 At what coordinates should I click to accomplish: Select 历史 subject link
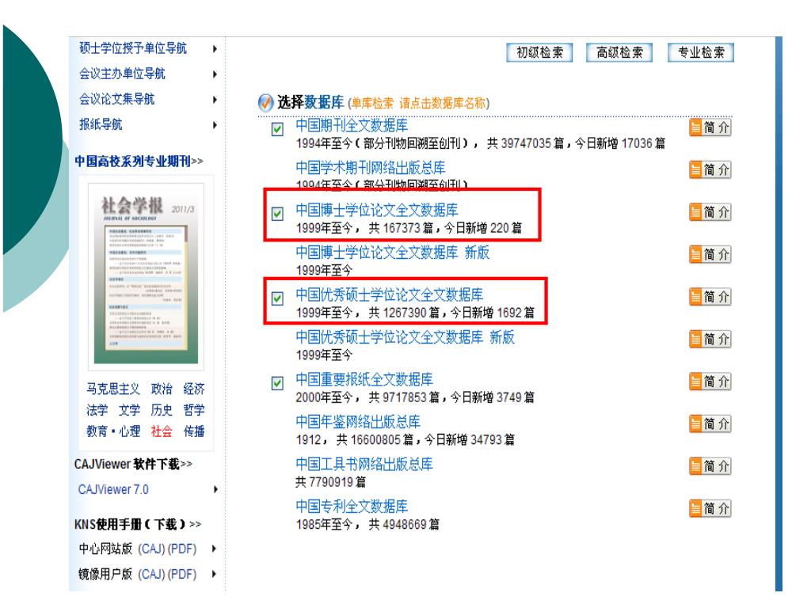click(x=162, y=410)
